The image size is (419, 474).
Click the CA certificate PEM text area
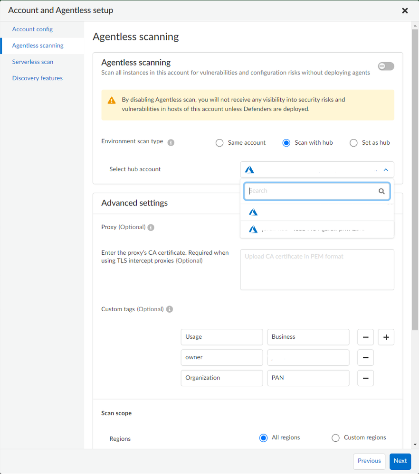point(317,270)
